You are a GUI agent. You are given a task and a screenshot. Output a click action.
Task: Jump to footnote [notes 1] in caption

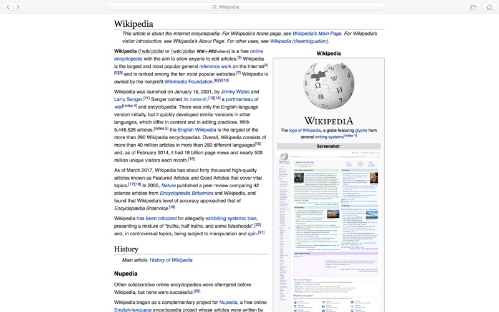[350, 135]
